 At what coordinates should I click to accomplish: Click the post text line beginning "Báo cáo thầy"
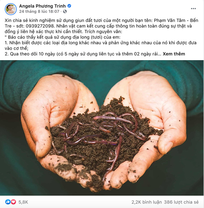click(x=63, y=37)
